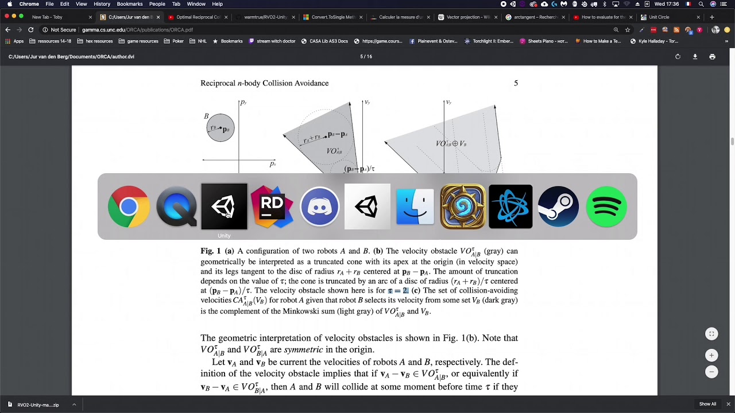Image resolution: width=735 pixels, height=413 pixels.
Task: Zoom in the PDF with plus button
Action: pos(711,355)
